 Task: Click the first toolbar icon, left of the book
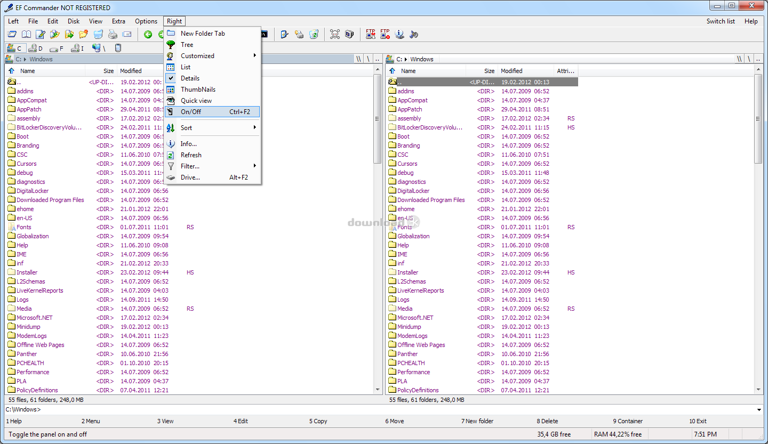[11, 34]
